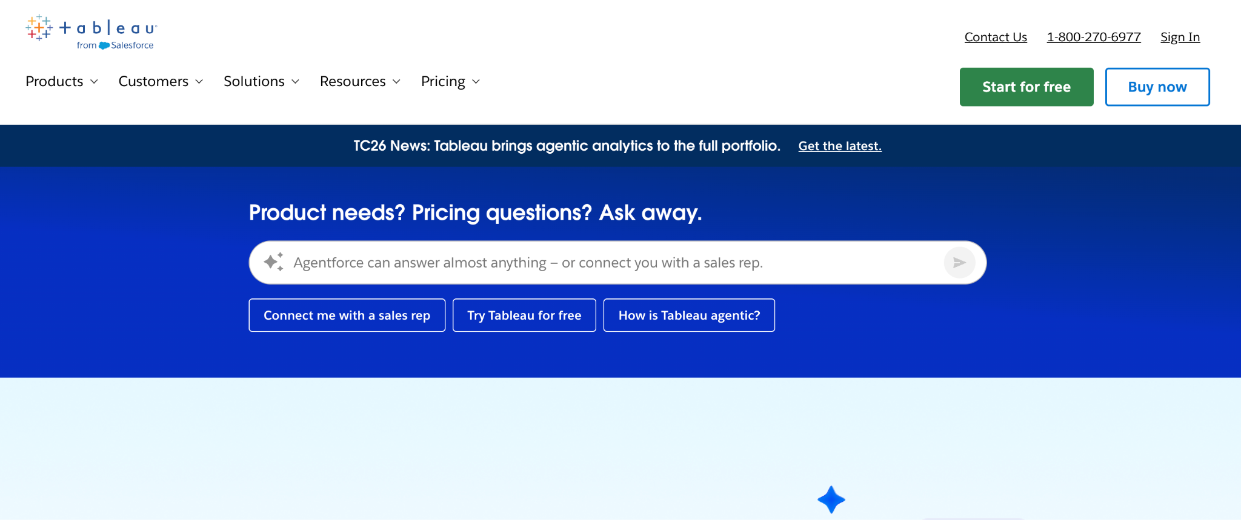Click the 1-800-270-6977 phone link
The width and height of the screenshot is (1241, 520).
[1094, 37]
